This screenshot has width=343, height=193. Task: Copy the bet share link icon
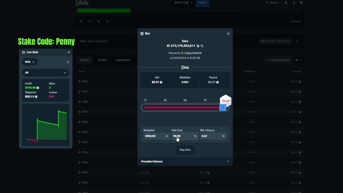(x=202, y=46)
